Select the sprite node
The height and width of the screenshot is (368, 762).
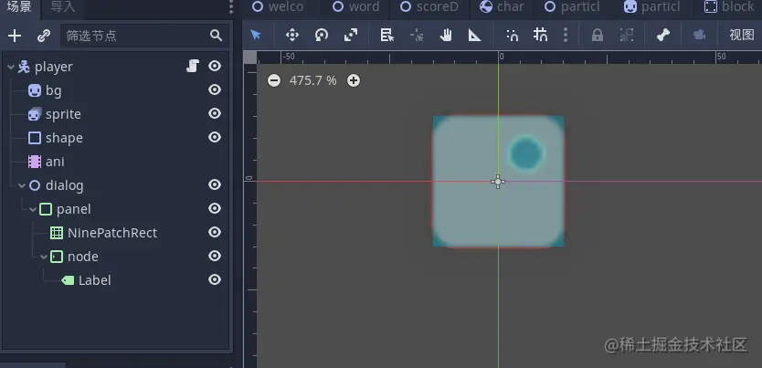63,114
